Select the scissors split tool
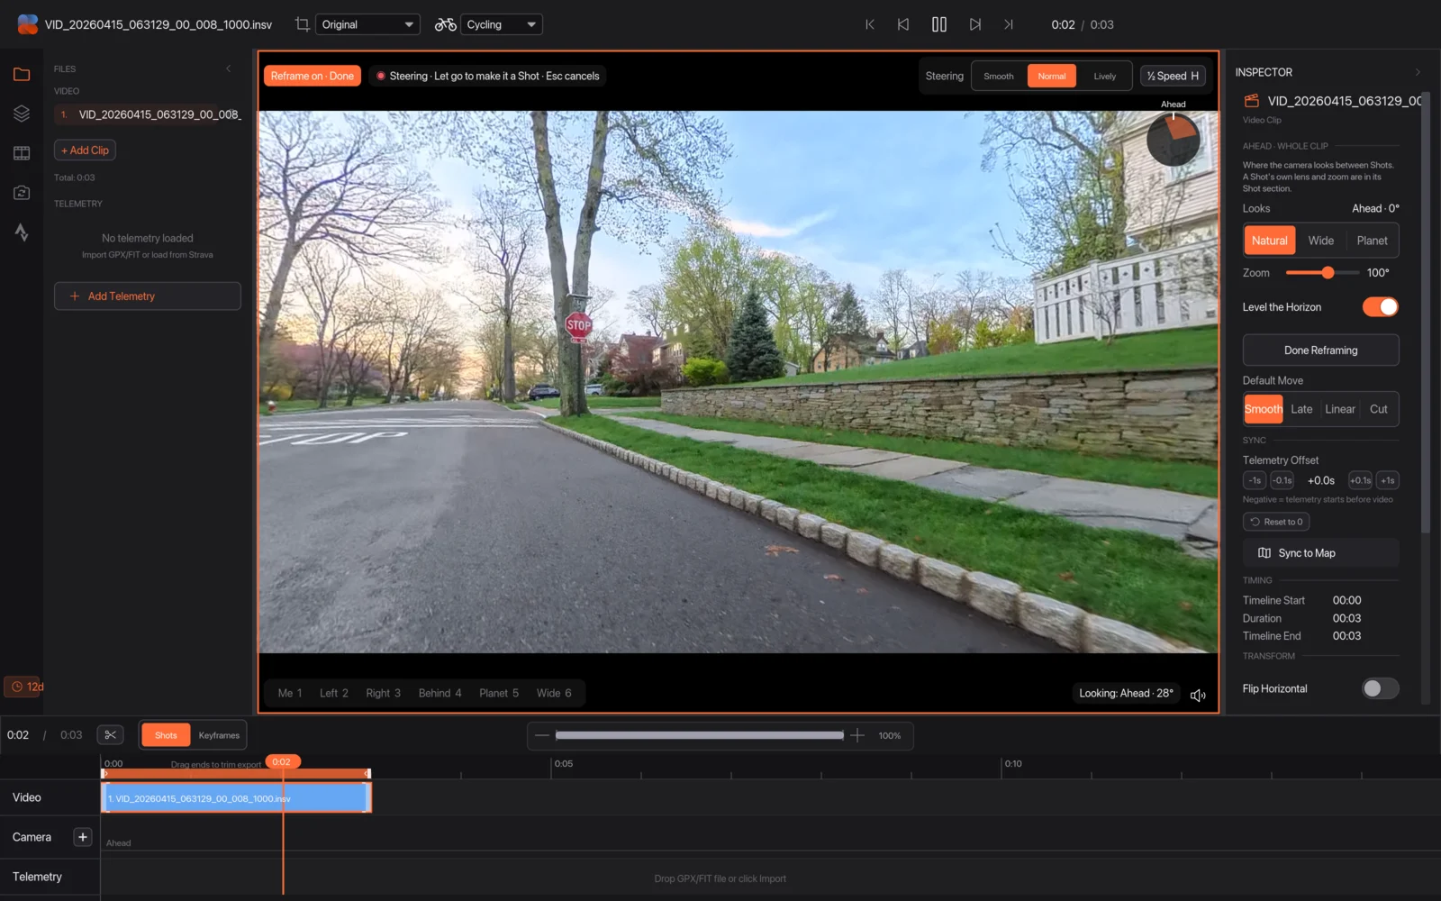 point(111,735)
